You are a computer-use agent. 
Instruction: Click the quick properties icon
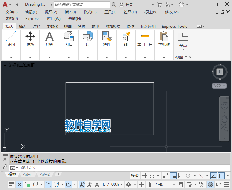coord(181,184)
